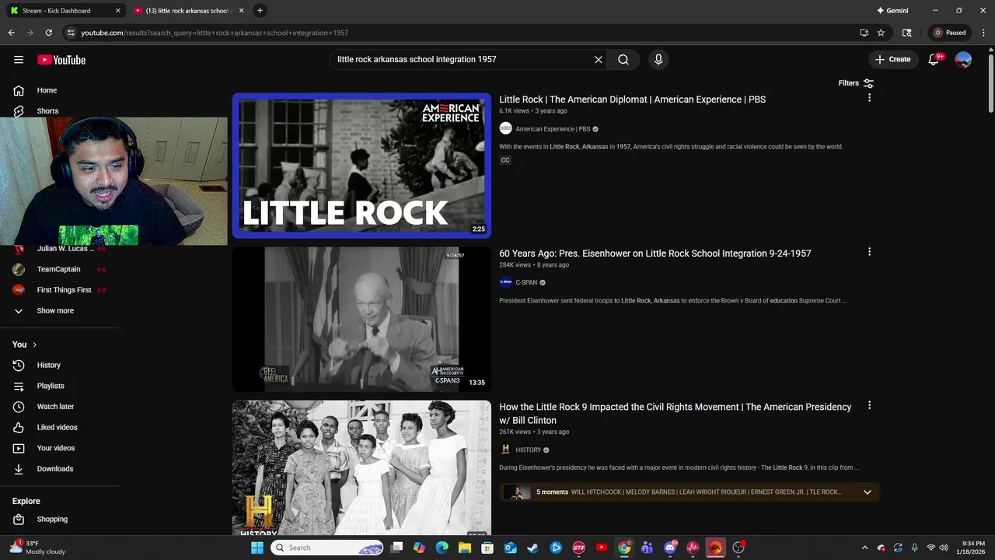Viewport: 995px width, 560px height.
Task: Open the Little Rock American Diplomat video title
Action: point(632,100)
